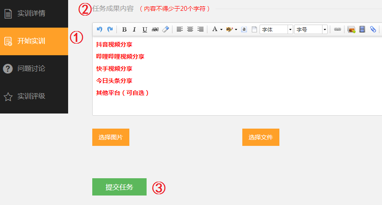Click the text highlight color icon

point(230,29)
